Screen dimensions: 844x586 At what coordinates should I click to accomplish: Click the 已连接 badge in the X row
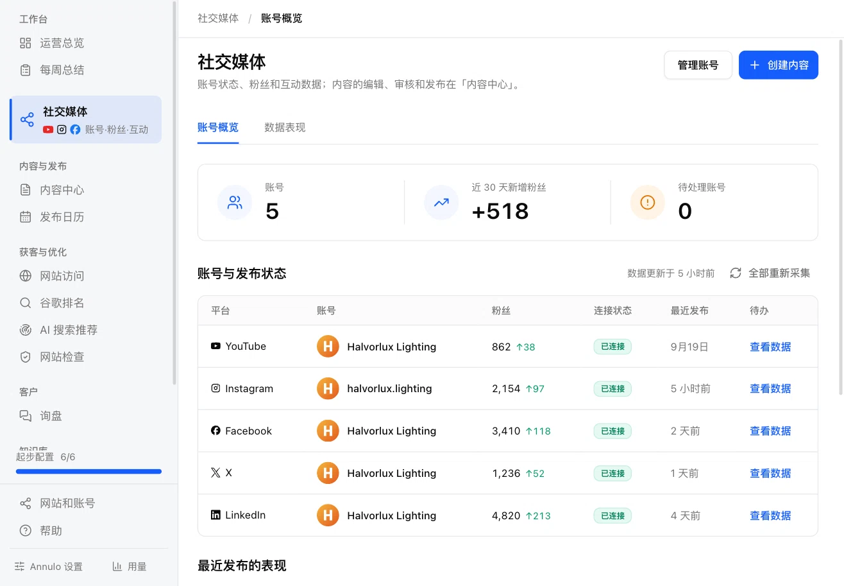(612, 473)
